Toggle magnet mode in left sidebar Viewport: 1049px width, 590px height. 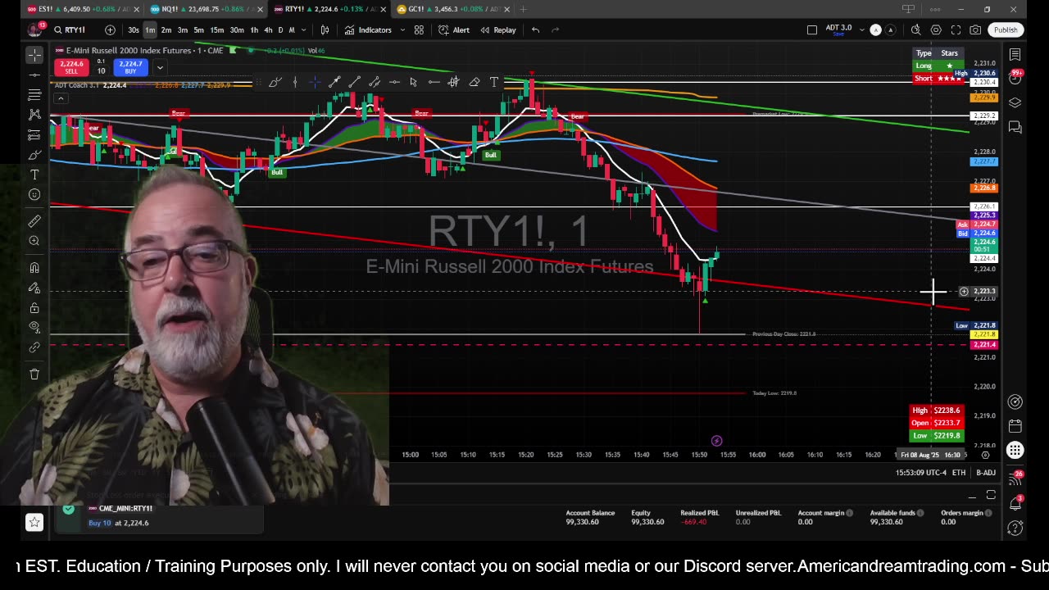coord(34,268)
